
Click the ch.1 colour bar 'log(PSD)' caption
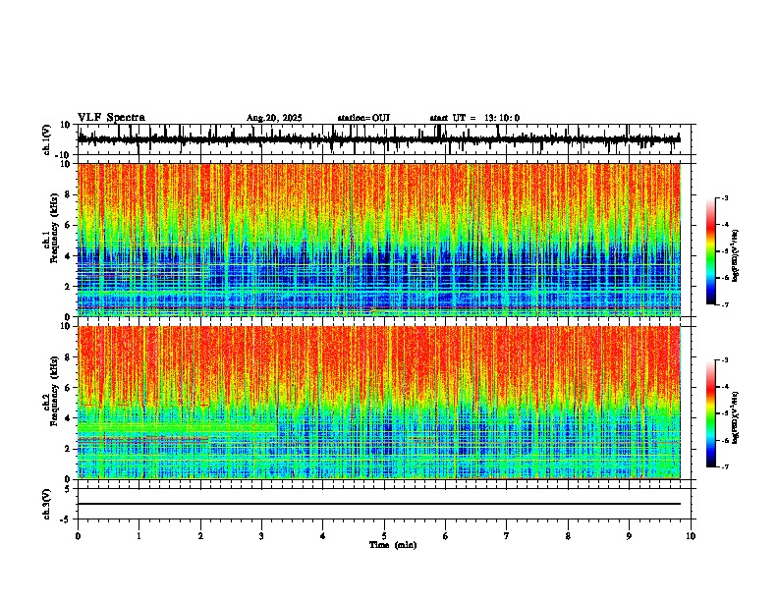point(735,256)
